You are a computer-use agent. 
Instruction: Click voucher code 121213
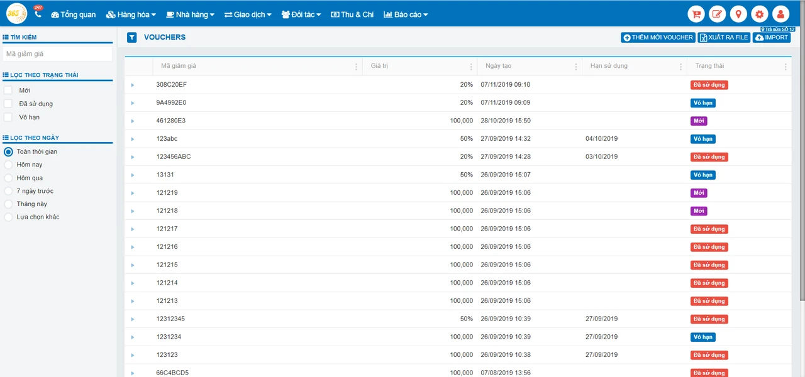[167, 301]
